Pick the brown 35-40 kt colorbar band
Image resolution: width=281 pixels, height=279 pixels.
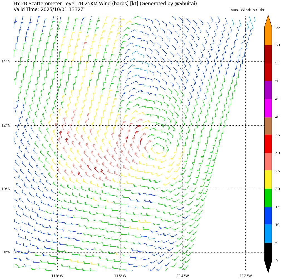pos(268,126)
